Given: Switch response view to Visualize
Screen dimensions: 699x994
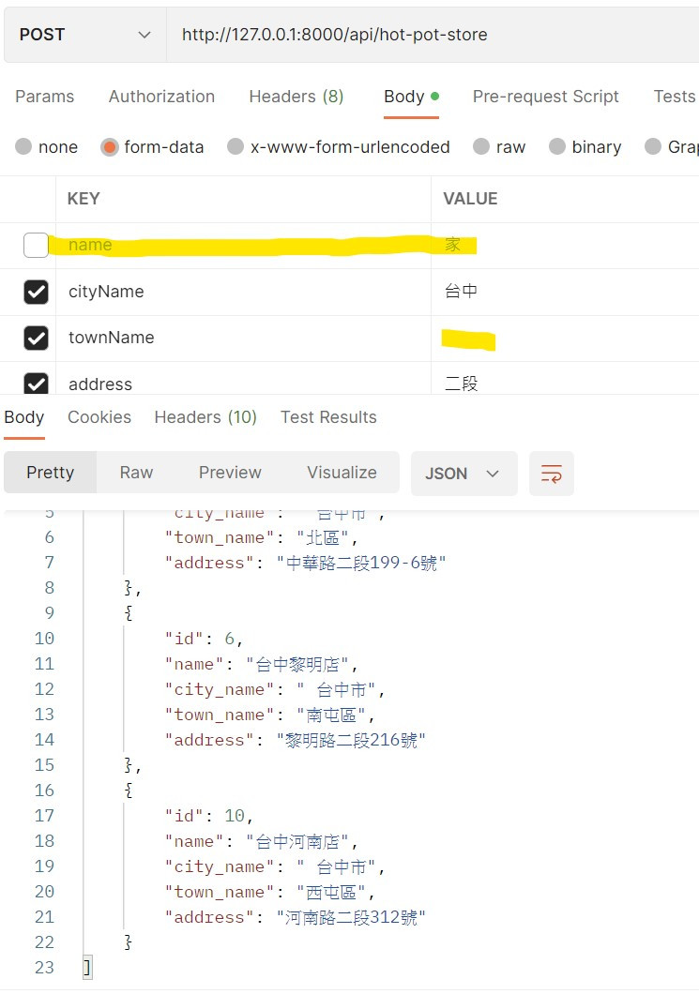Looking at the screenshot, I should pos(342,473).
